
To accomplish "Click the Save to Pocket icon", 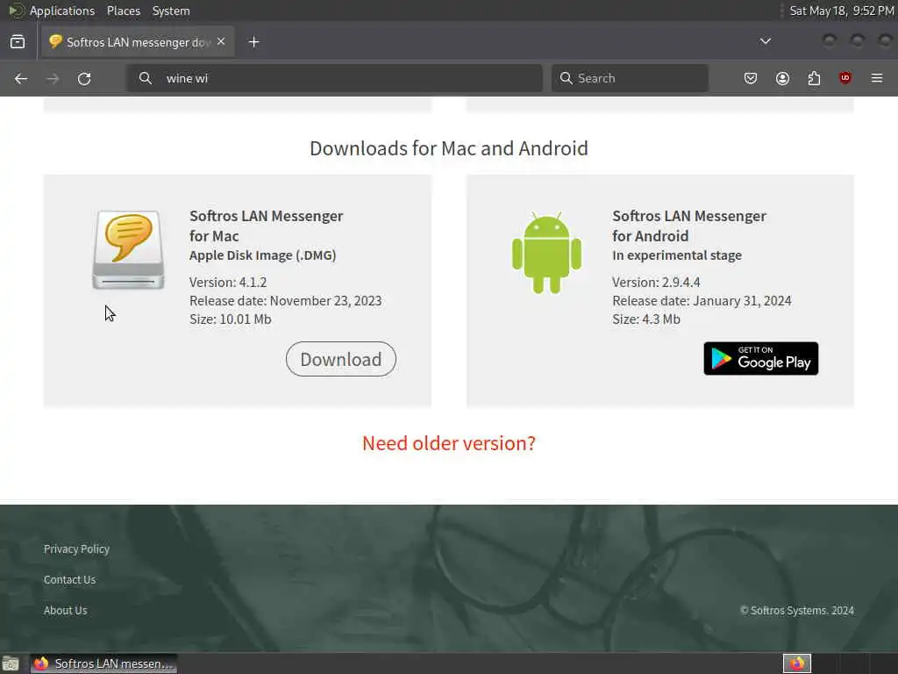I will 751,78.
